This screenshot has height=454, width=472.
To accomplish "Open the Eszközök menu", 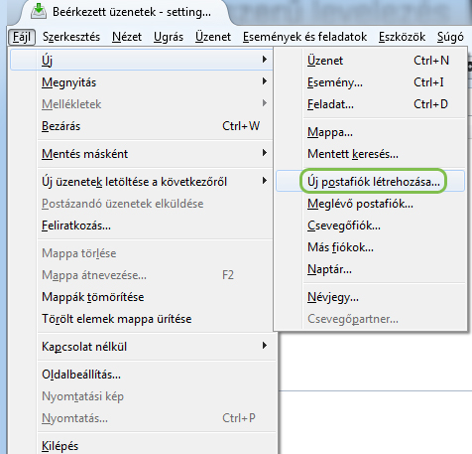I will (402, 37).
